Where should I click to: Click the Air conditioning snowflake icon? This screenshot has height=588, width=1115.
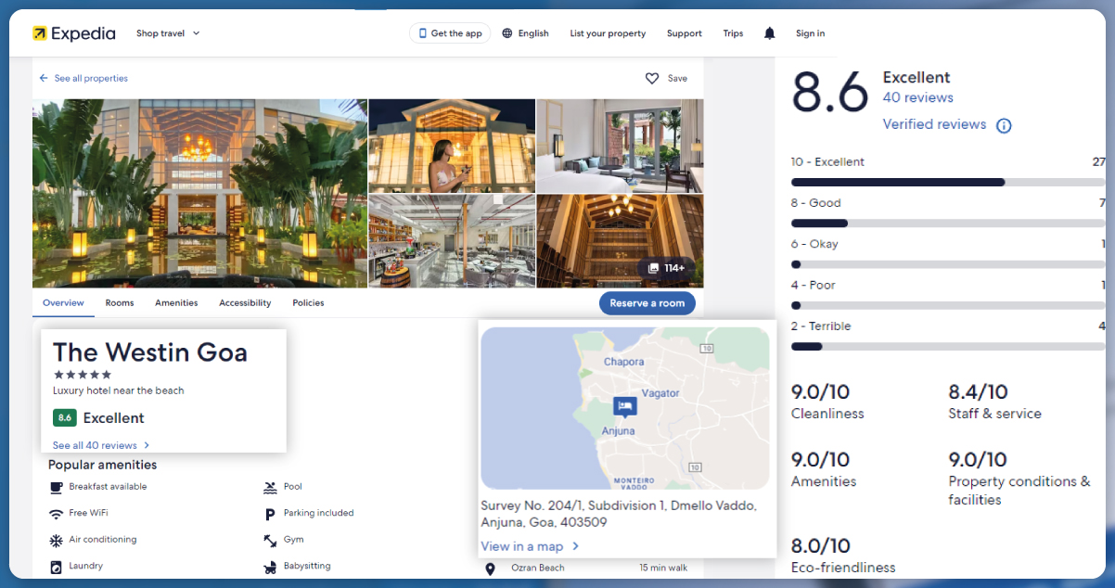click(x=56, y=540)
